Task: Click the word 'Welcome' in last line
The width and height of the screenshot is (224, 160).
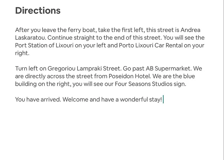Action: pos(75,100)
